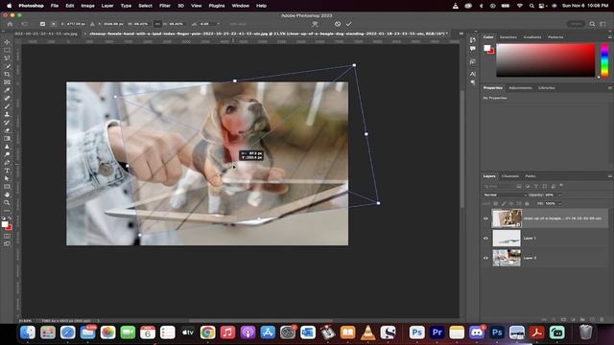This screenshot has height=345, width=614.
Task: Select the Horizontal Type tool
Action: point(7,171)
